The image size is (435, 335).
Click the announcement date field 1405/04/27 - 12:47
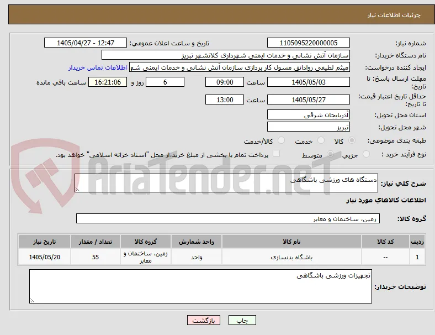tap(86, 43)
